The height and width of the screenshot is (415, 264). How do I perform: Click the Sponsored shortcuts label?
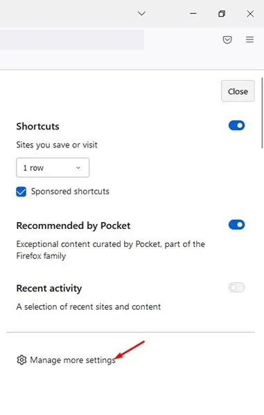[70, 192]
